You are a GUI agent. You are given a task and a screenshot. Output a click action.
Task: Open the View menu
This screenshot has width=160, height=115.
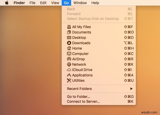[x=55, y=3]
